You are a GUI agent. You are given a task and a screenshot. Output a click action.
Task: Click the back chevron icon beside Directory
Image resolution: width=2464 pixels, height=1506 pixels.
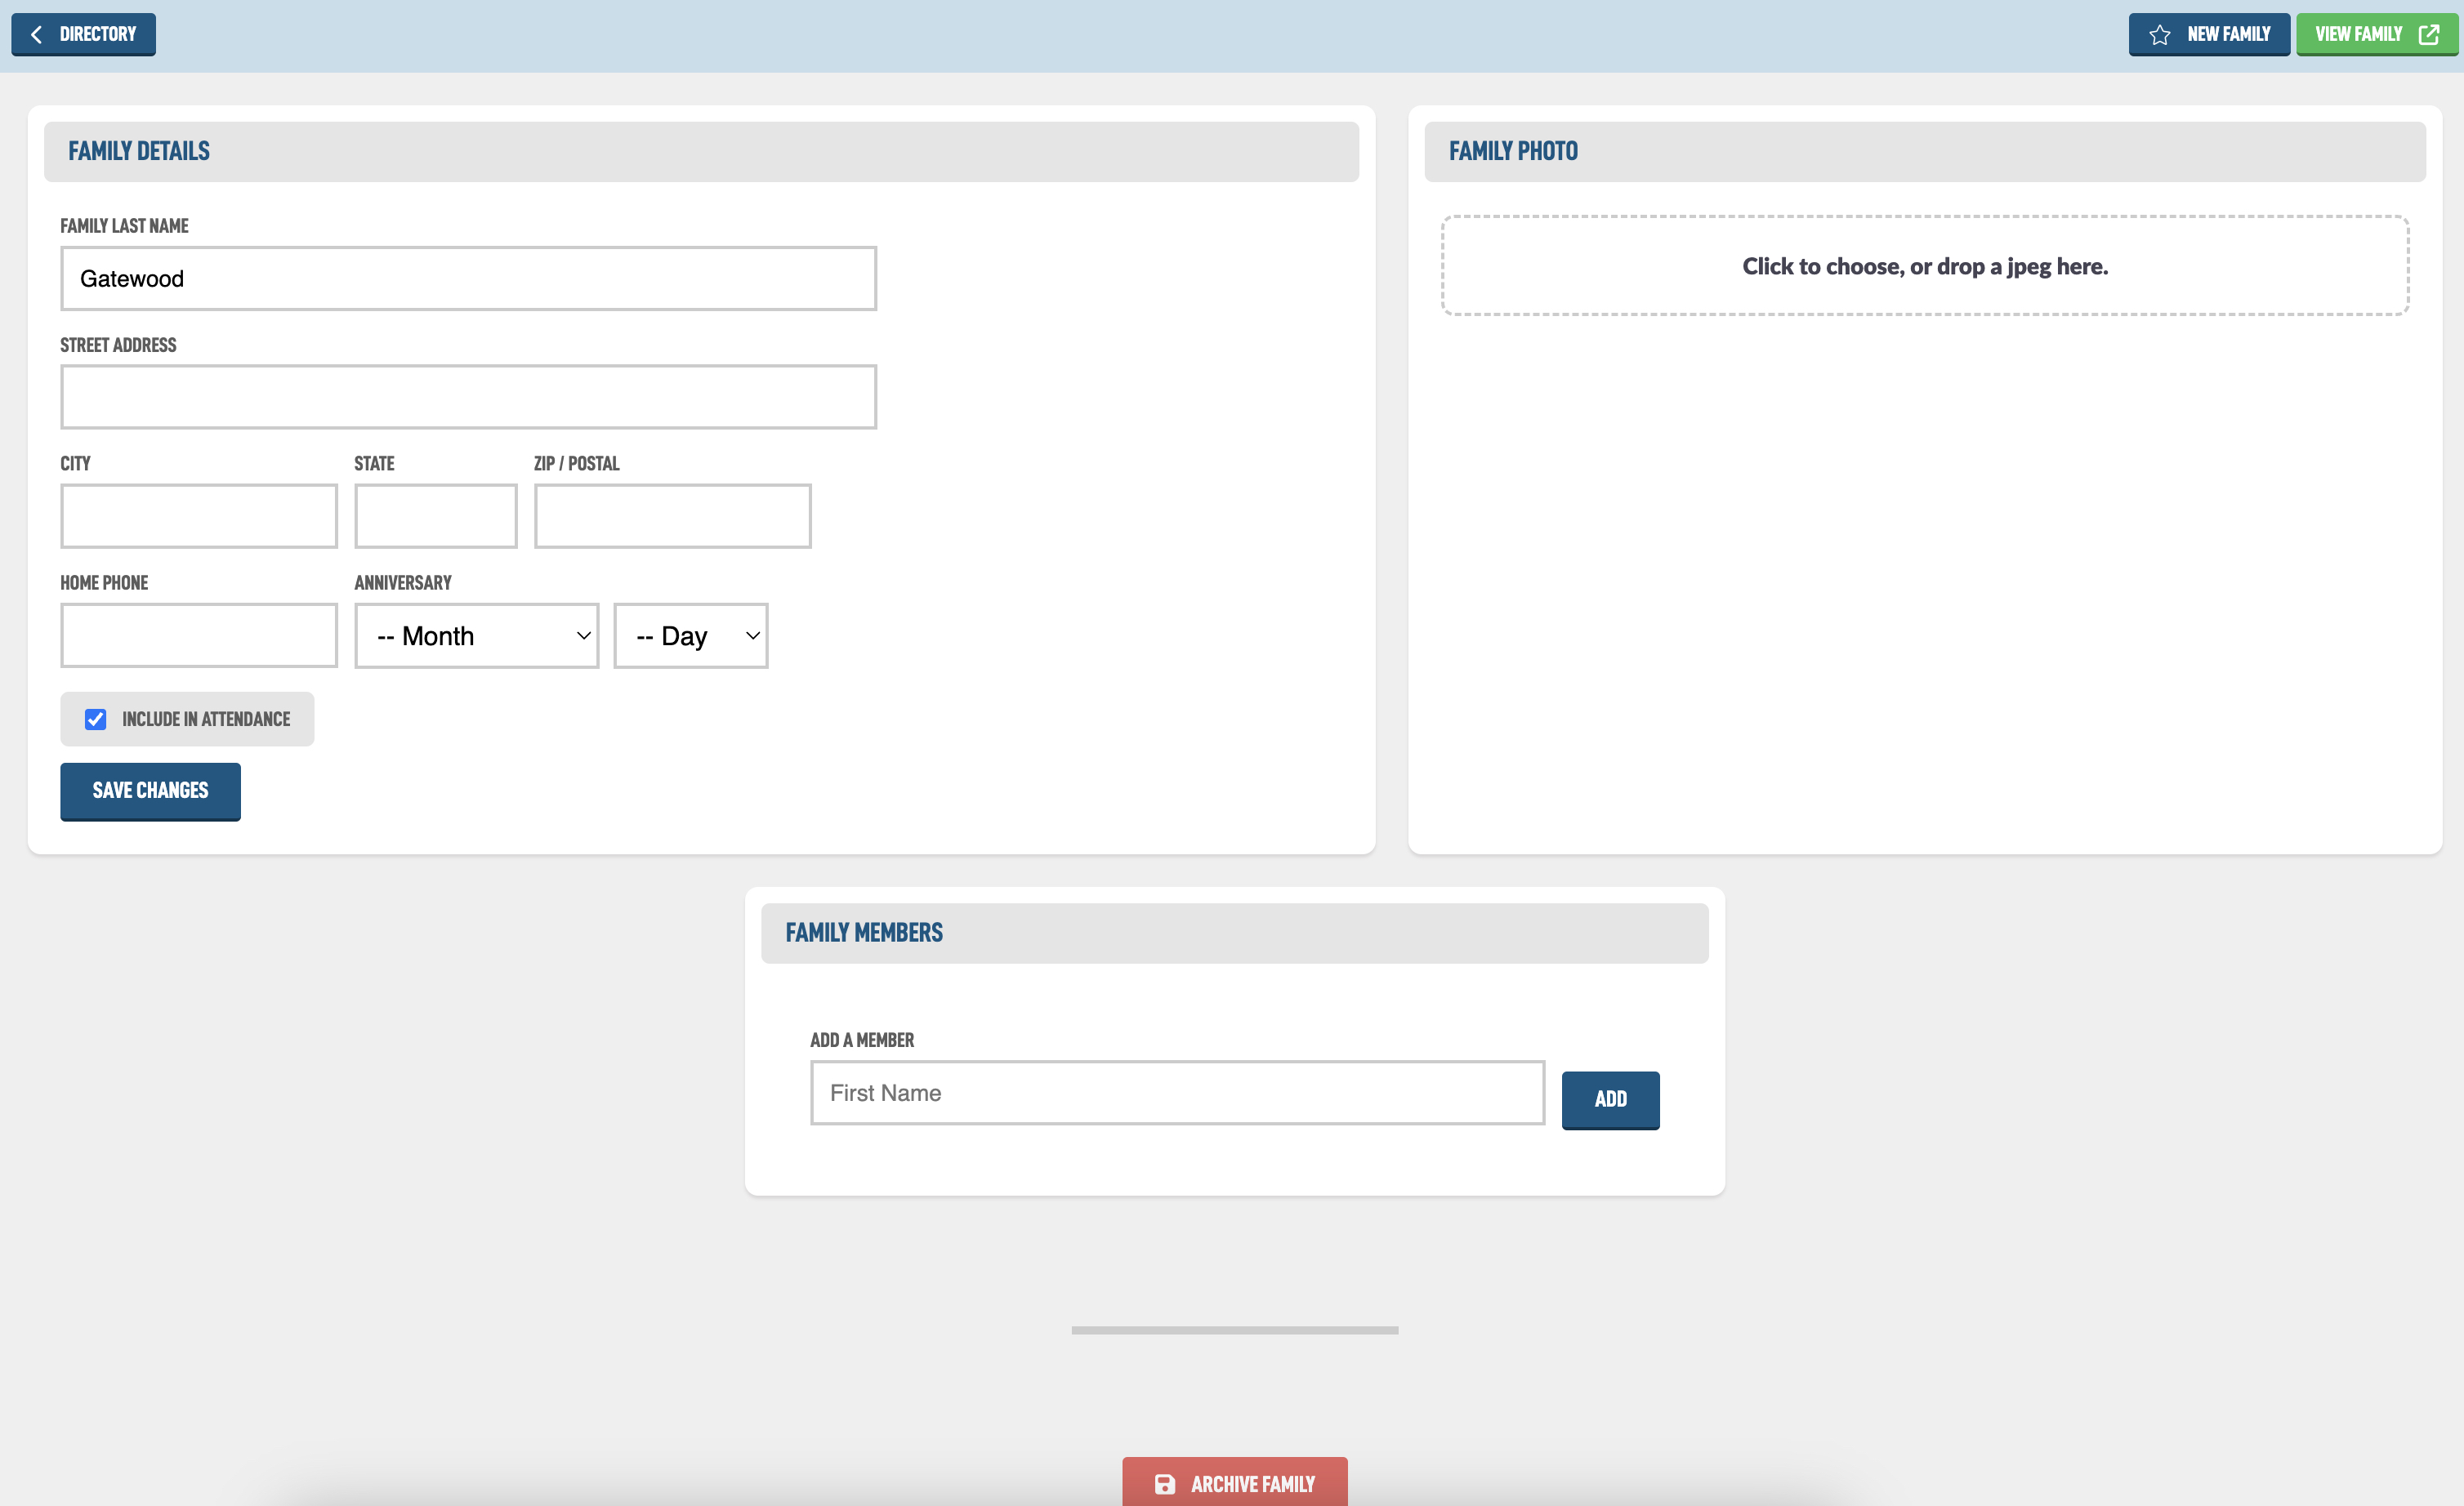[x=37, y=35]
